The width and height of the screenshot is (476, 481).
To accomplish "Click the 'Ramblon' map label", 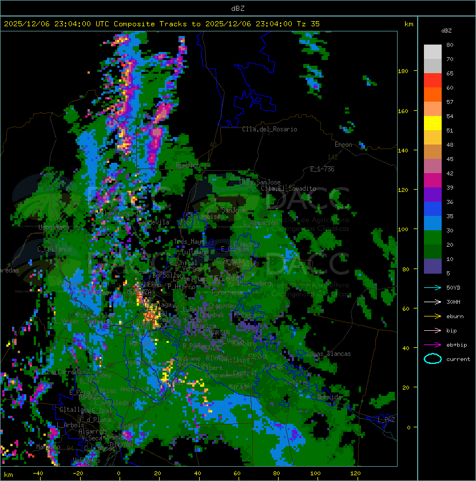I will 188,165.
